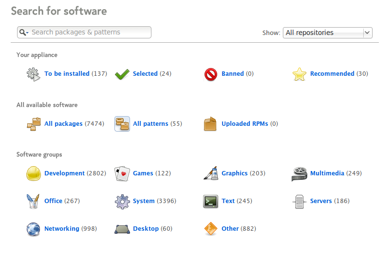Image resolution: width=392 pixels, height=274 pixels.
Task: Click the yellow Recommended star icon
Action: 299,74
